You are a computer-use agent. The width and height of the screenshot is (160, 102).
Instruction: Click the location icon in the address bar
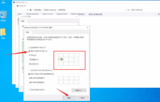(31, 10)
